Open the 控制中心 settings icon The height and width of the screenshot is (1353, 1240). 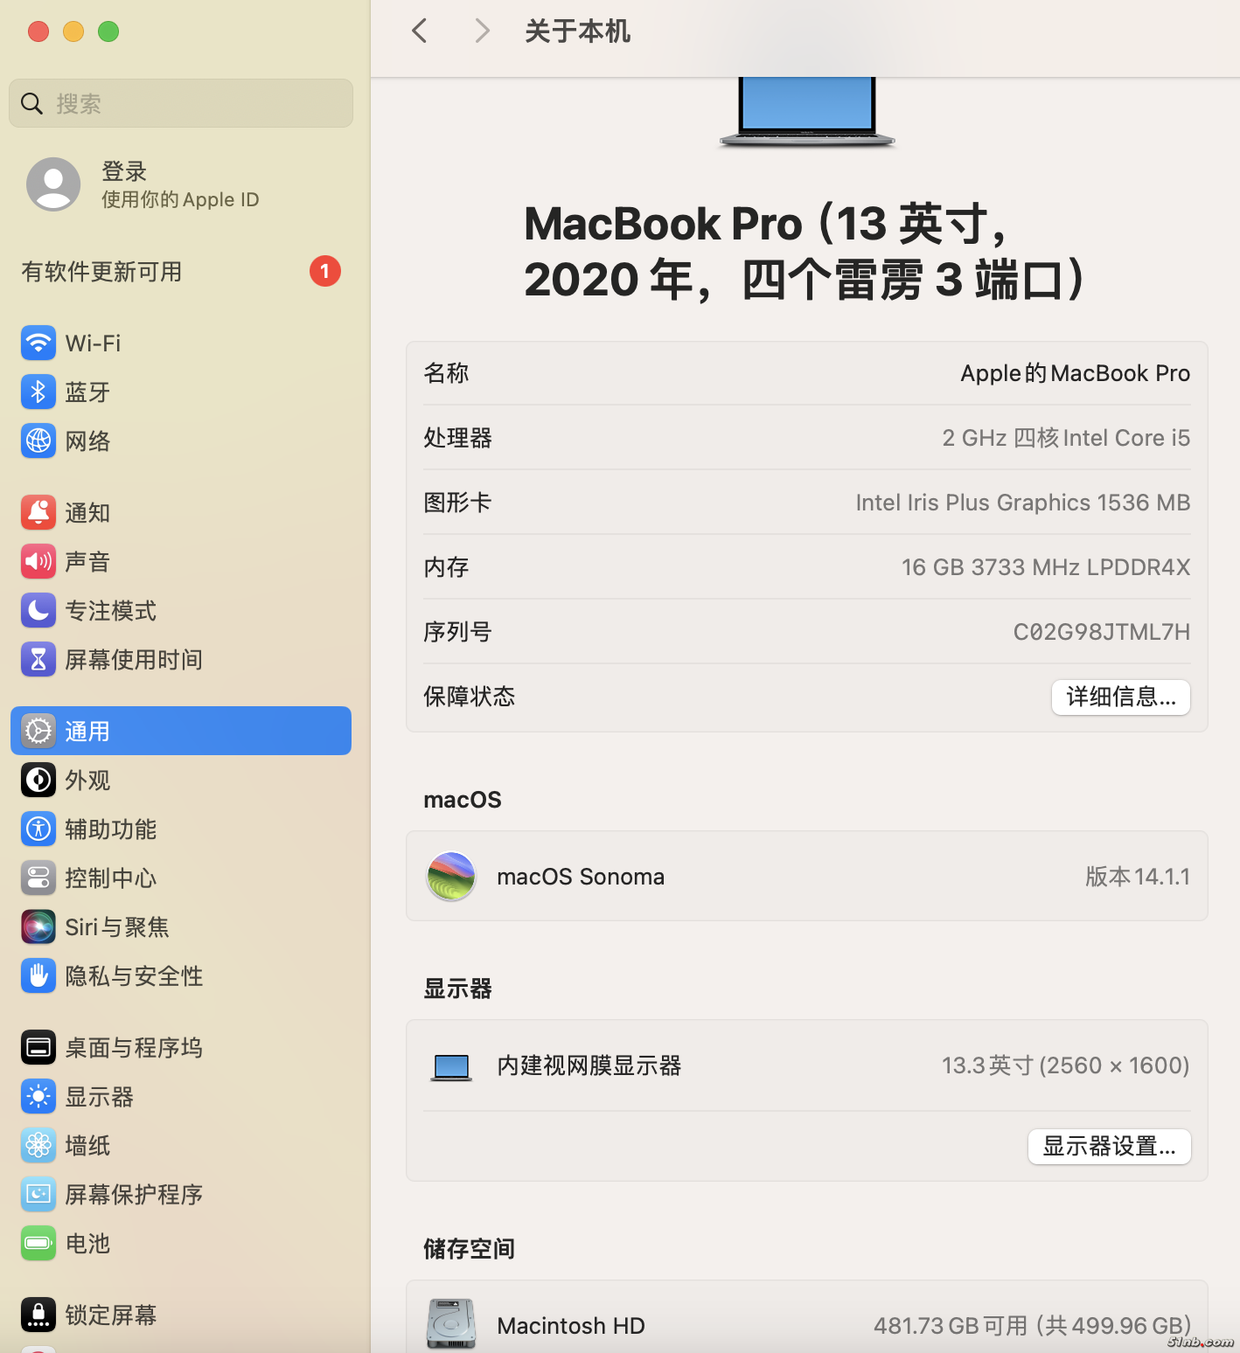click(x=38, y=878)
